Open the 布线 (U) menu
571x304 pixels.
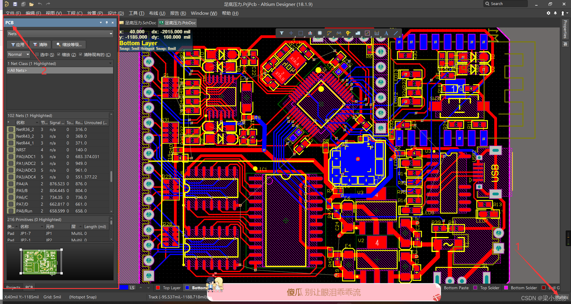click(157, 13)
